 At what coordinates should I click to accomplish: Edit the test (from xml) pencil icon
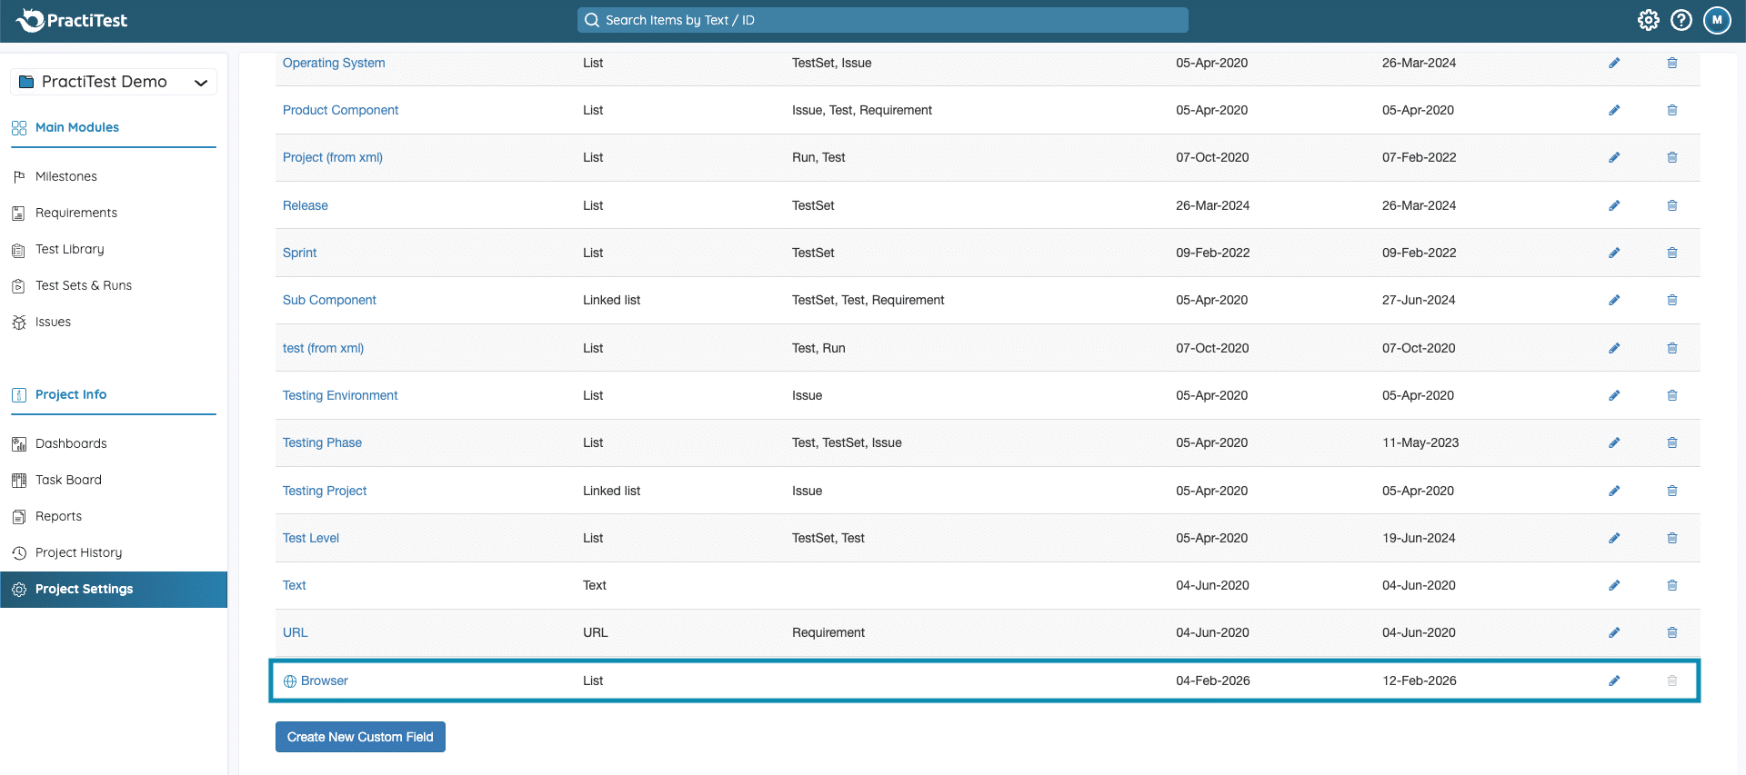(x=1614, y=348)
